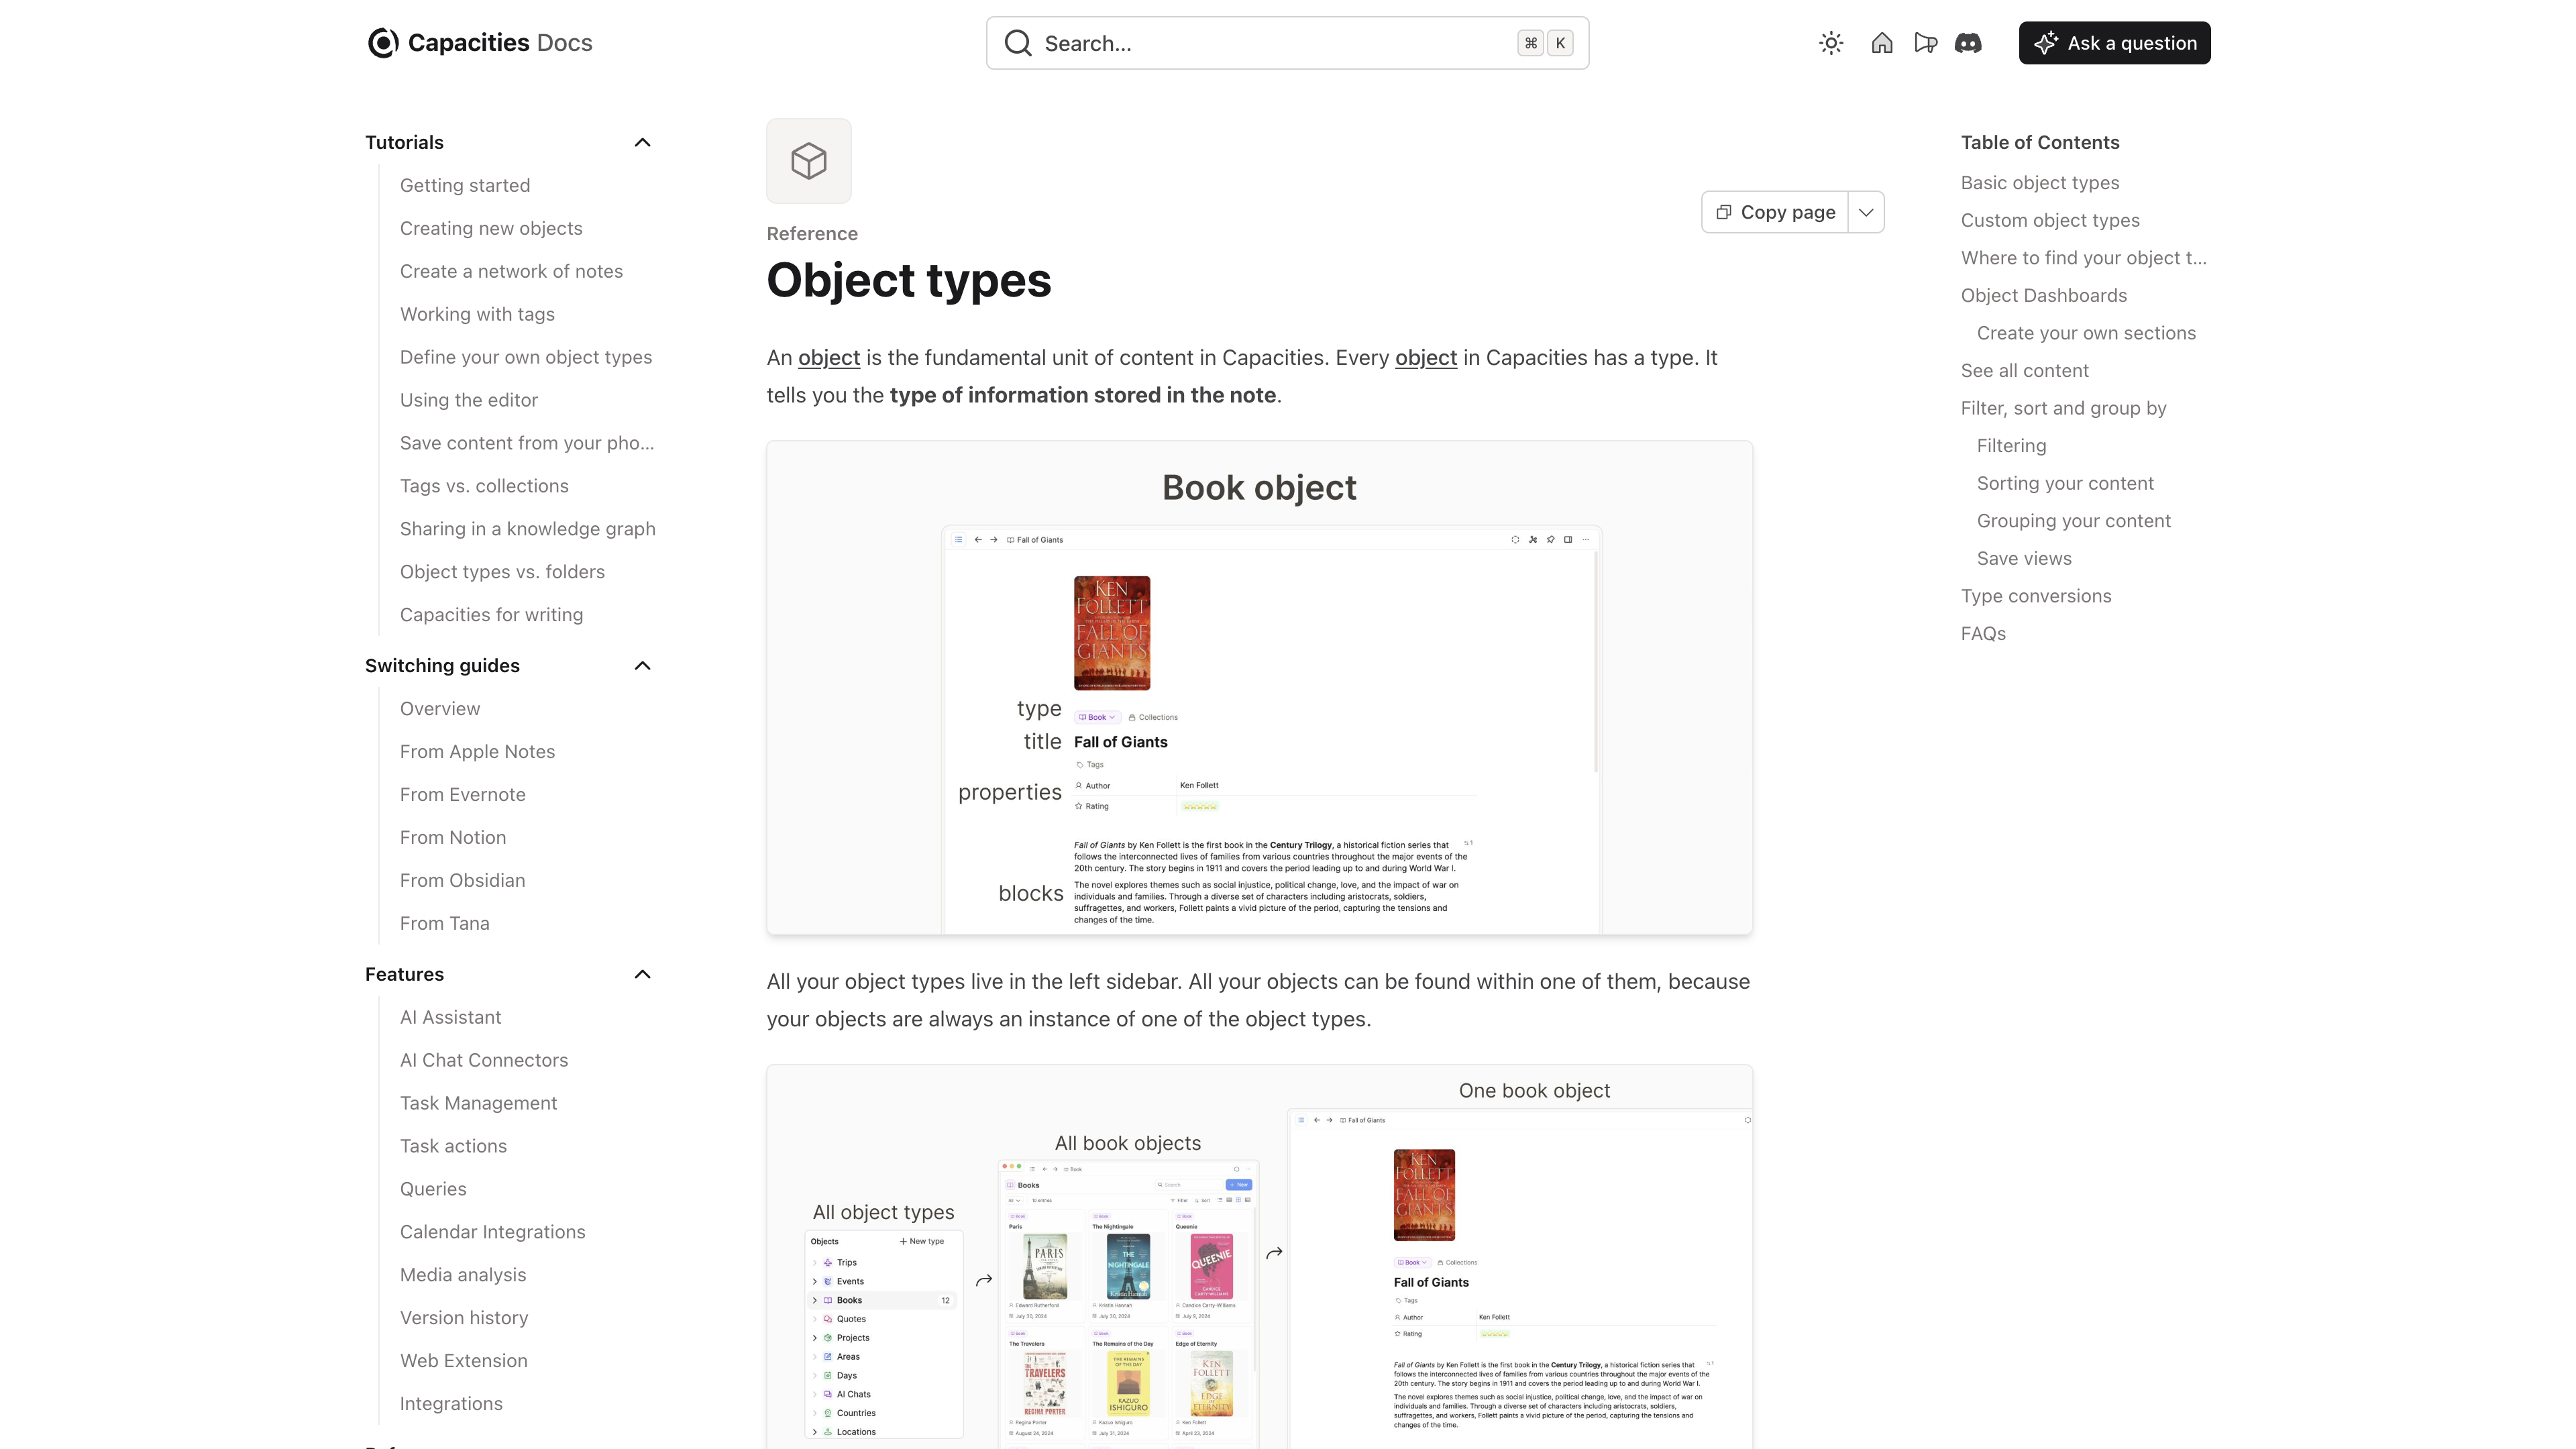Open Define your own object types
This screenshot has height=1449, width=2576.
526,357
